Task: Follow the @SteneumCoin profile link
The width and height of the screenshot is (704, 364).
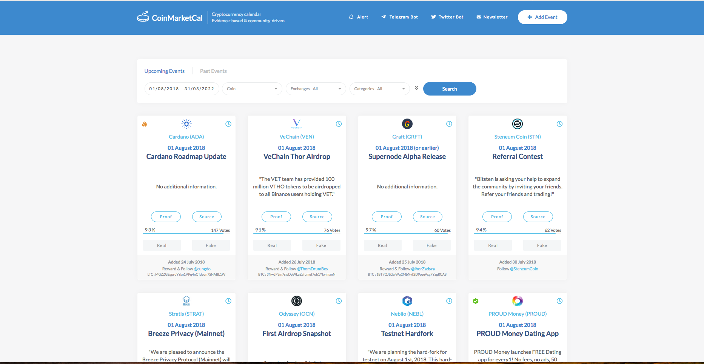Action: 524,269
